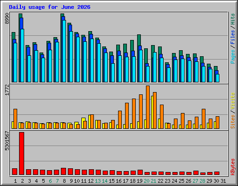Click the 'Hits' legend label
This screenshot has width=238, height=186.
click(233, 19)
